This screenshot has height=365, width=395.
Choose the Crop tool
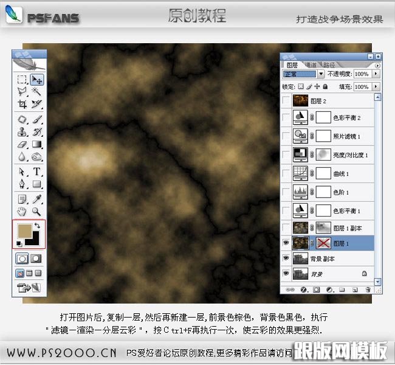[22, 104]
